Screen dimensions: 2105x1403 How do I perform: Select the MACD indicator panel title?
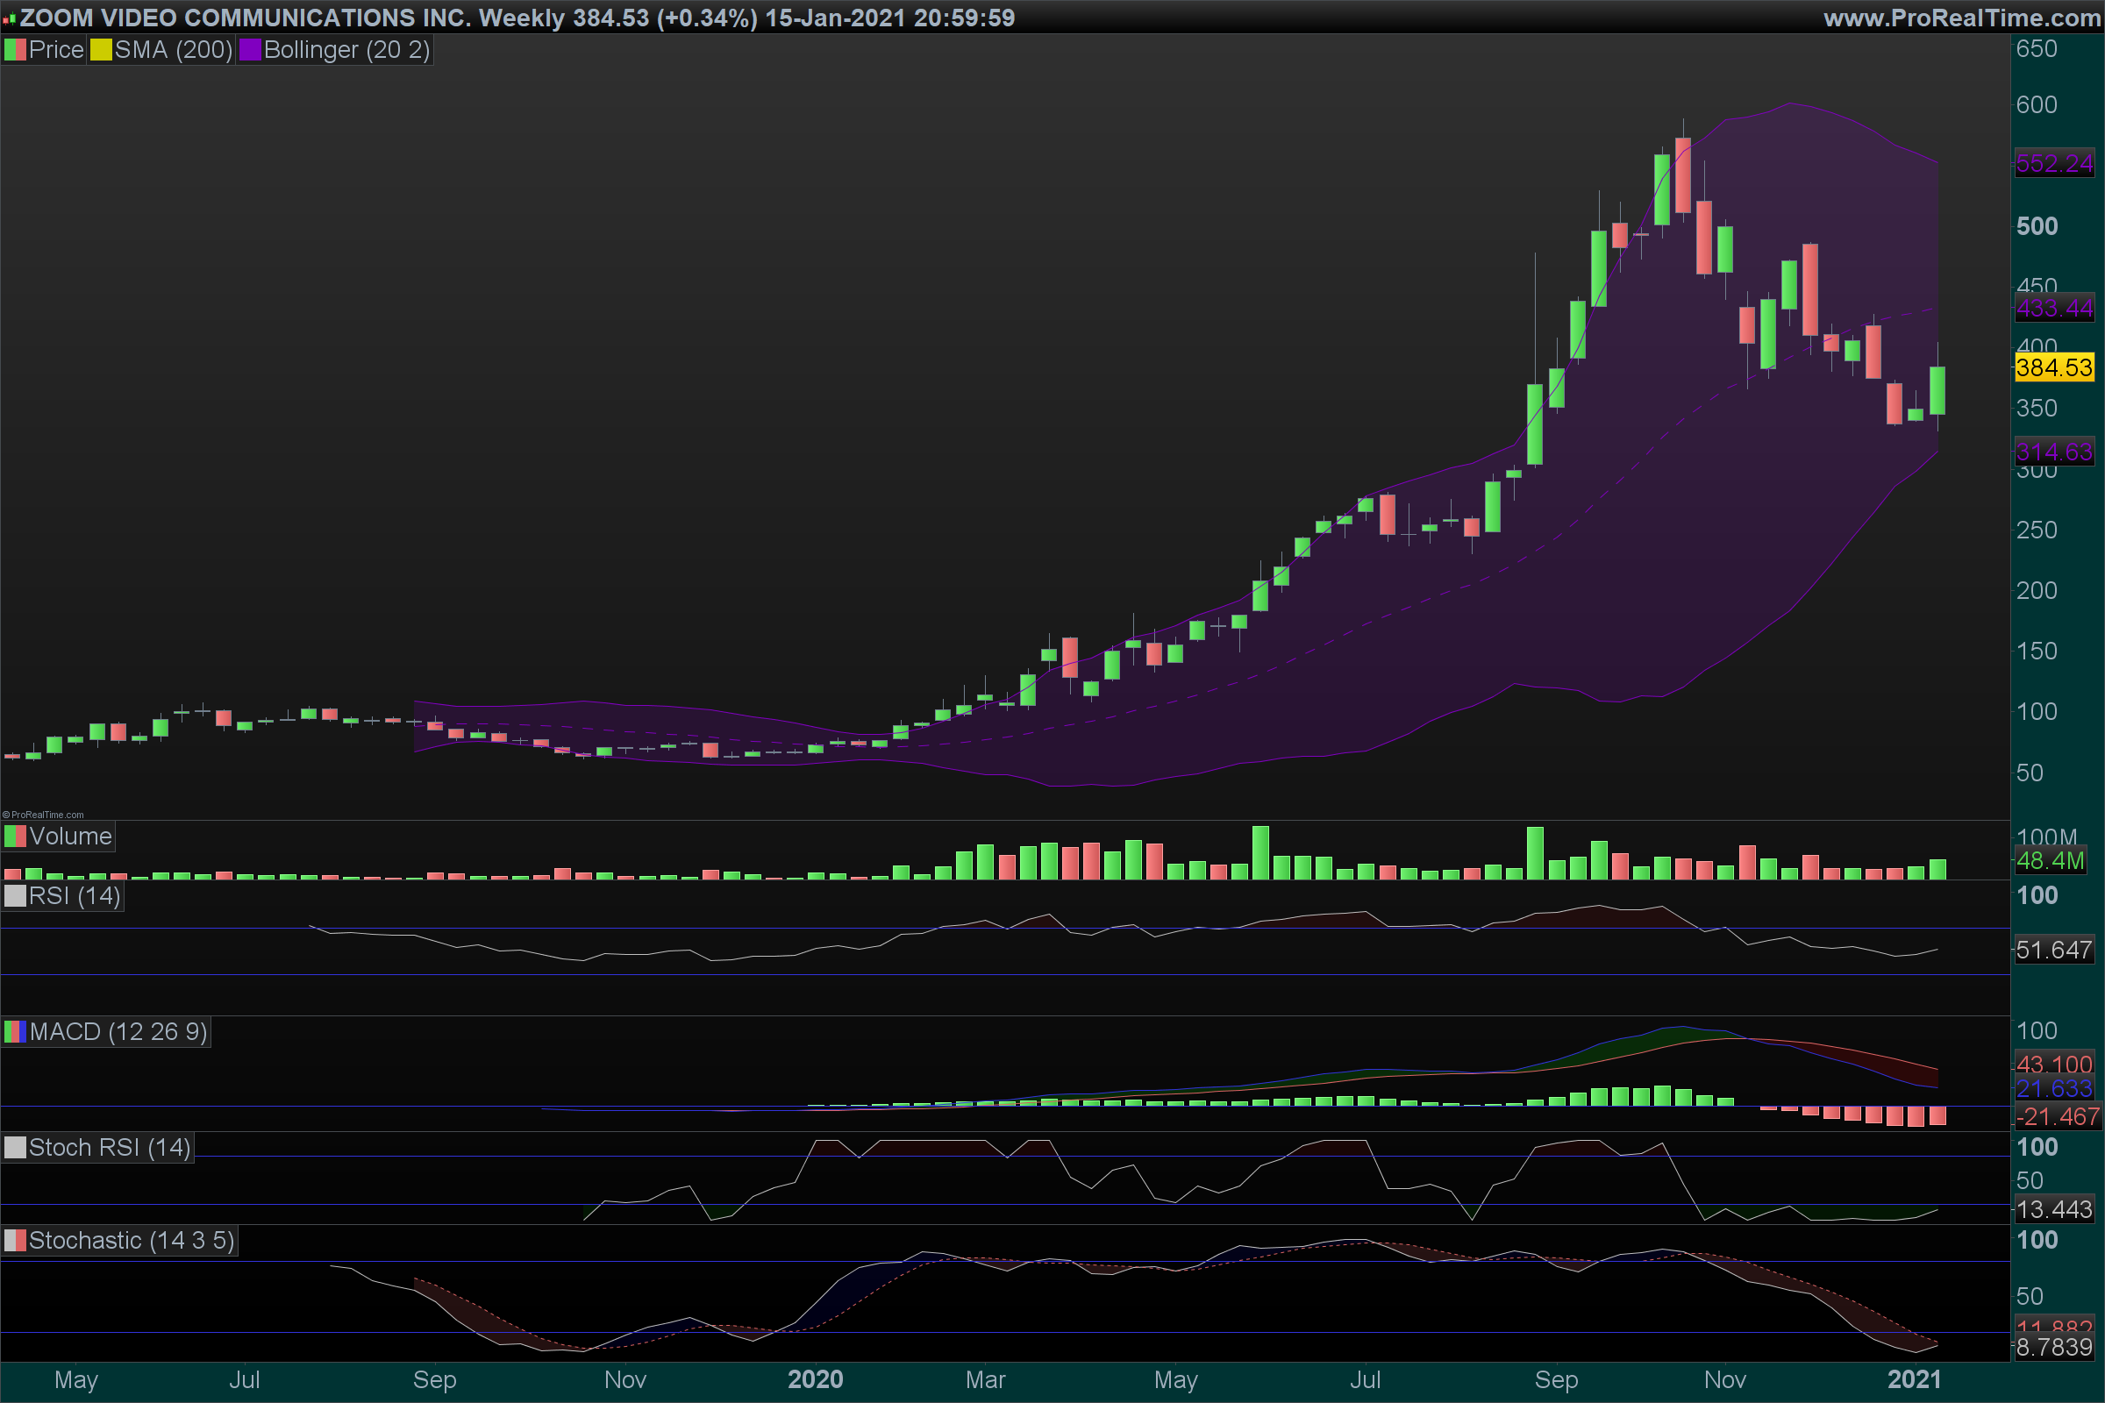pyautogui.click(x=118, y=1032)
